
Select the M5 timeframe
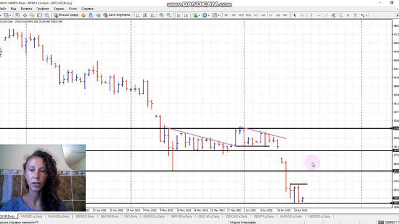click(x=234, y=15)
